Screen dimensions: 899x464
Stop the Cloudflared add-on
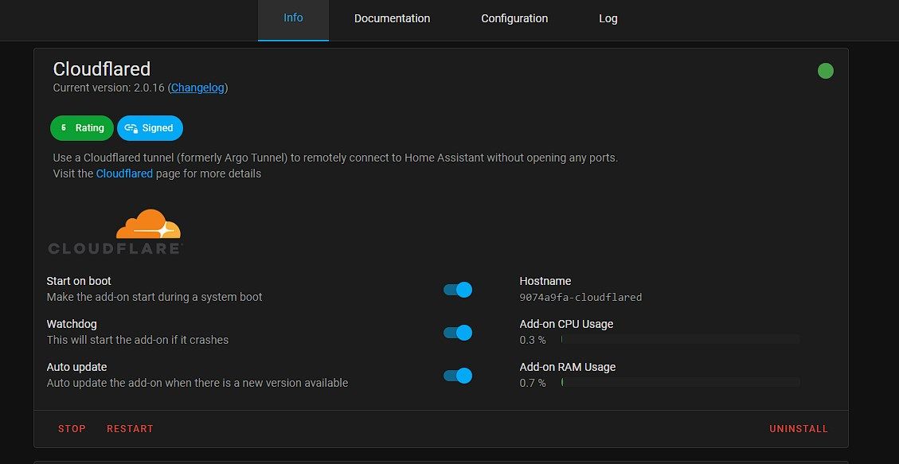[x=72, y=428]
